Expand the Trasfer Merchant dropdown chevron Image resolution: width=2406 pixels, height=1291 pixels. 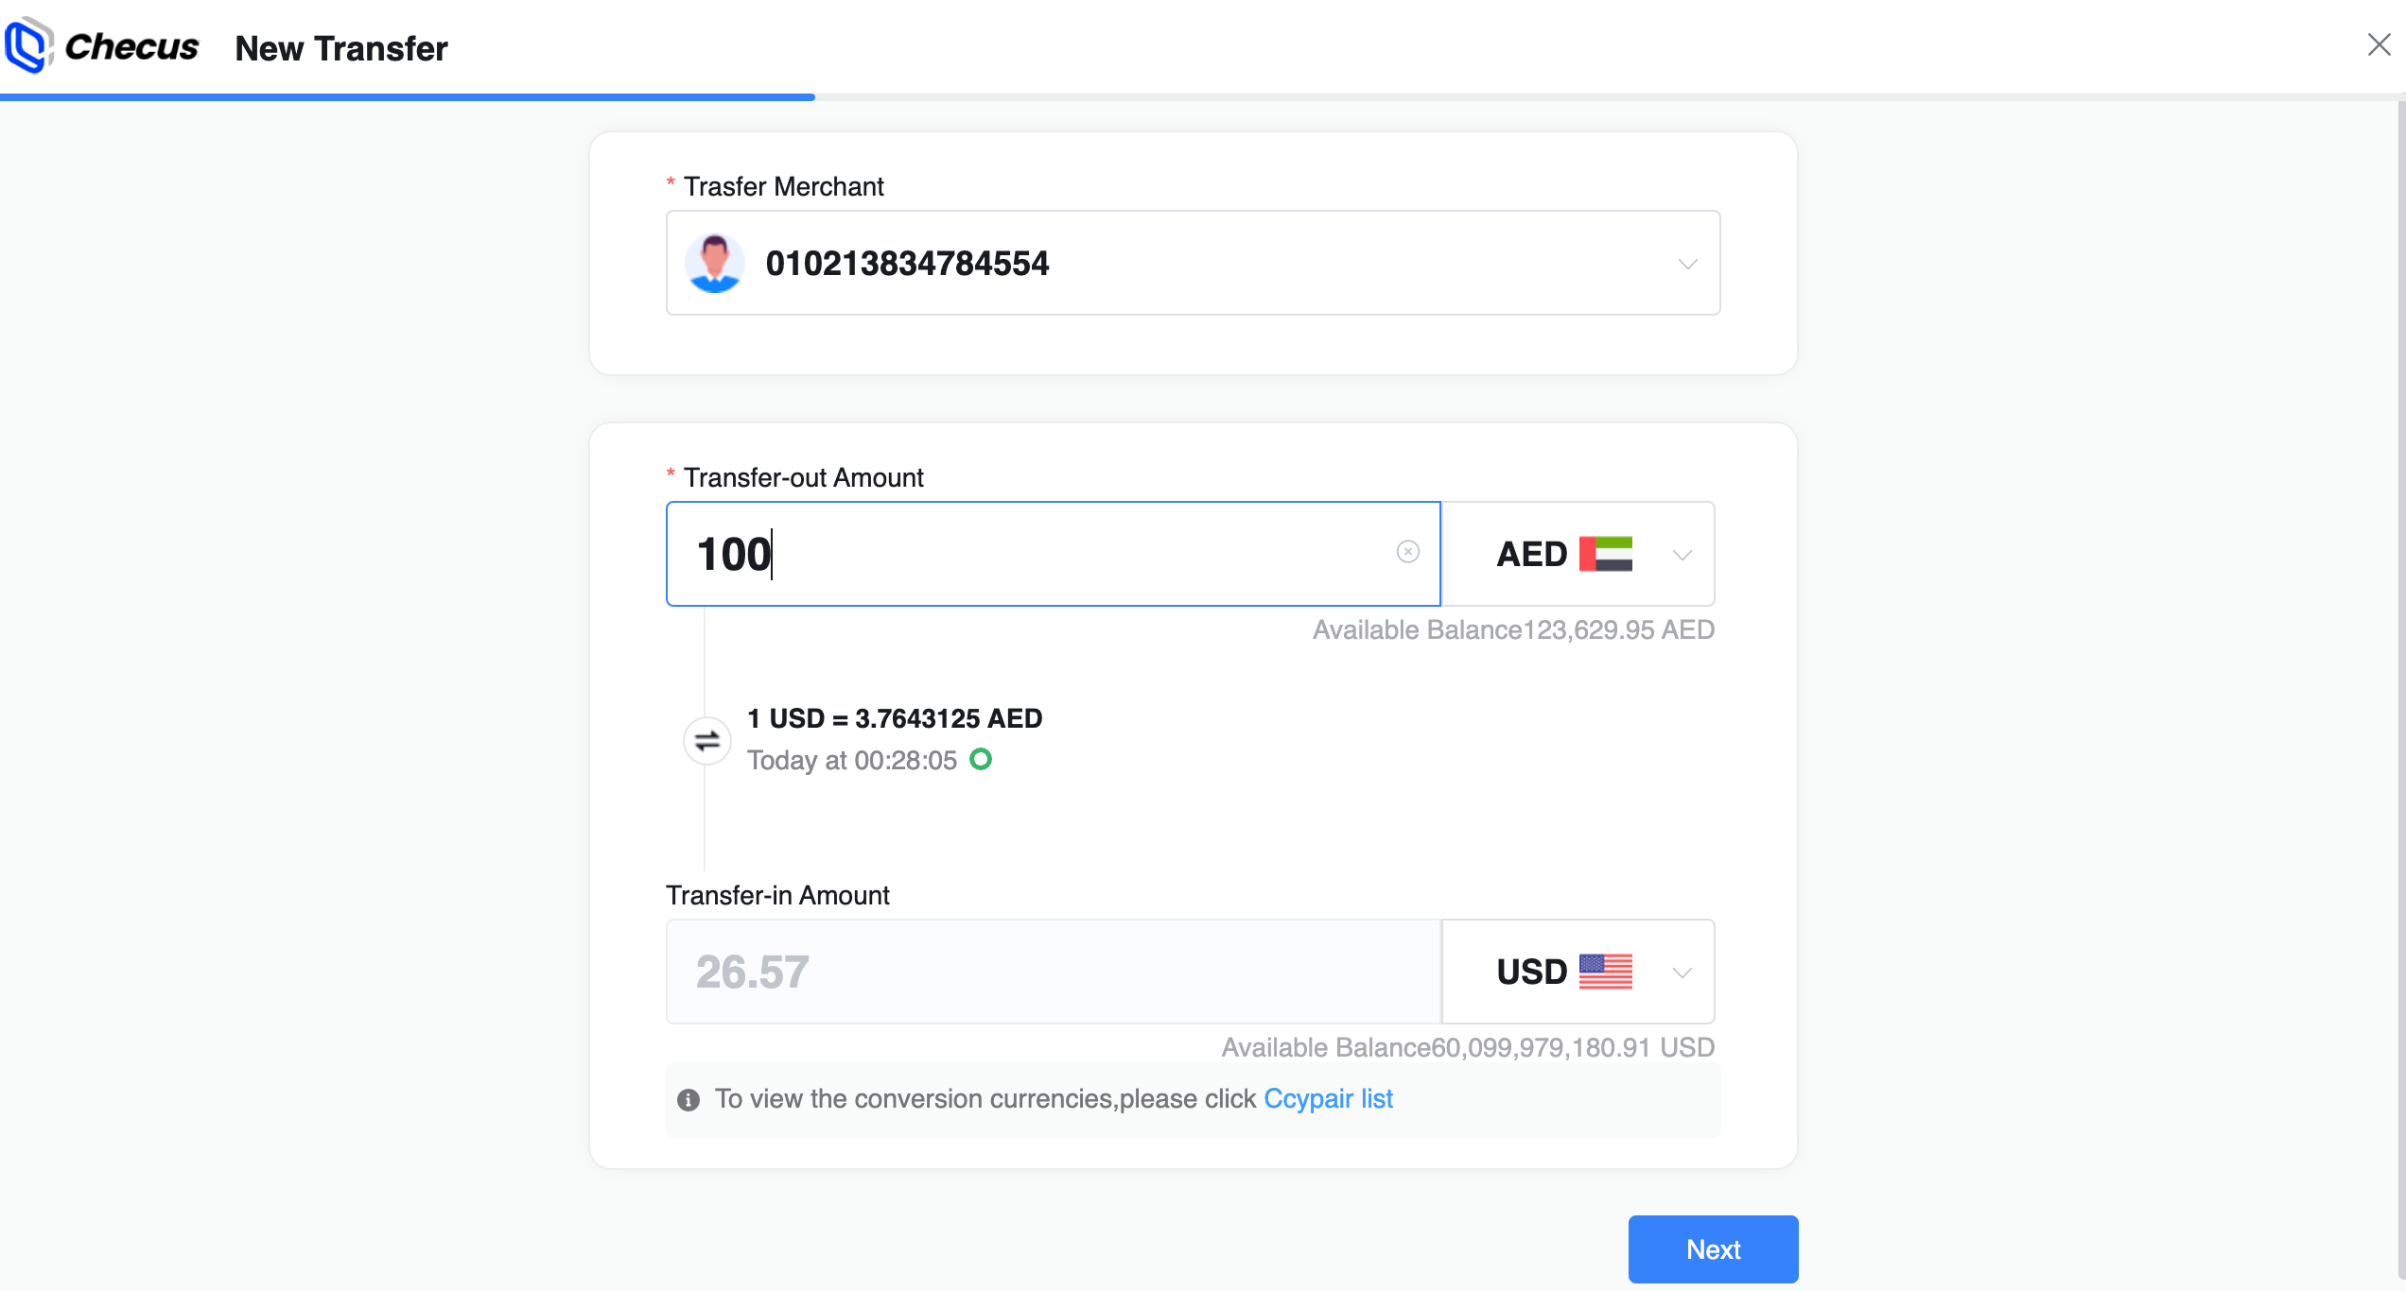pos(1687,264)
